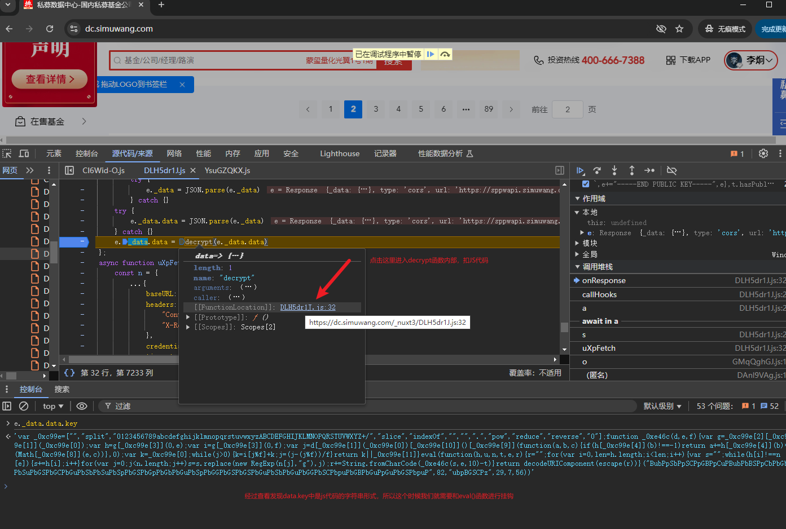This screenshot has width=786, height=529.
Task: Click the step-over icon in paused overlay
Action: point(445,54)
